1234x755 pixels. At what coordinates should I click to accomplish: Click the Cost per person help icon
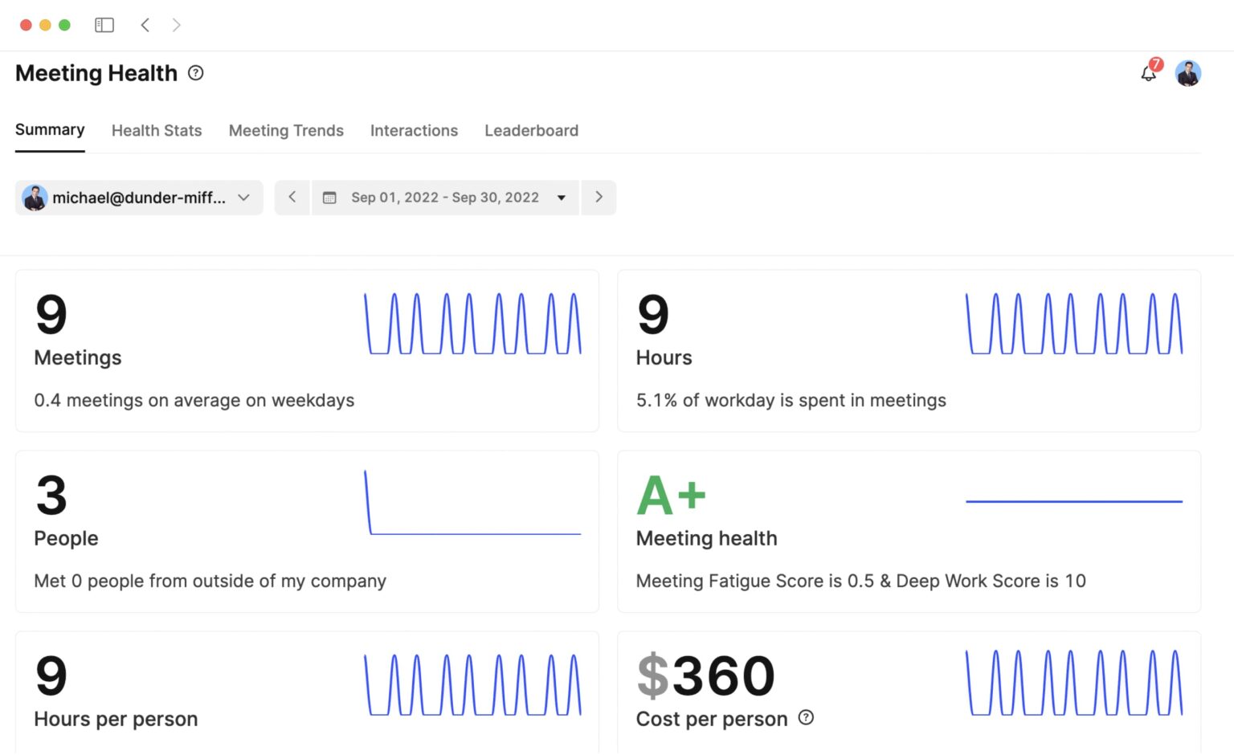806,718
